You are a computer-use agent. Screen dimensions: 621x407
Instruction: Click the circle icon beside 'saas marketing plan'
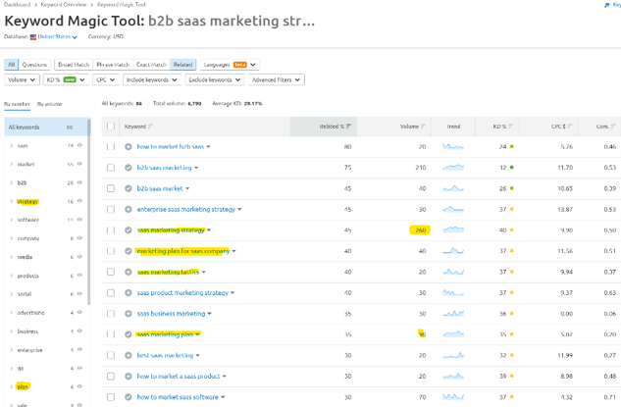(x=128, y=334)
